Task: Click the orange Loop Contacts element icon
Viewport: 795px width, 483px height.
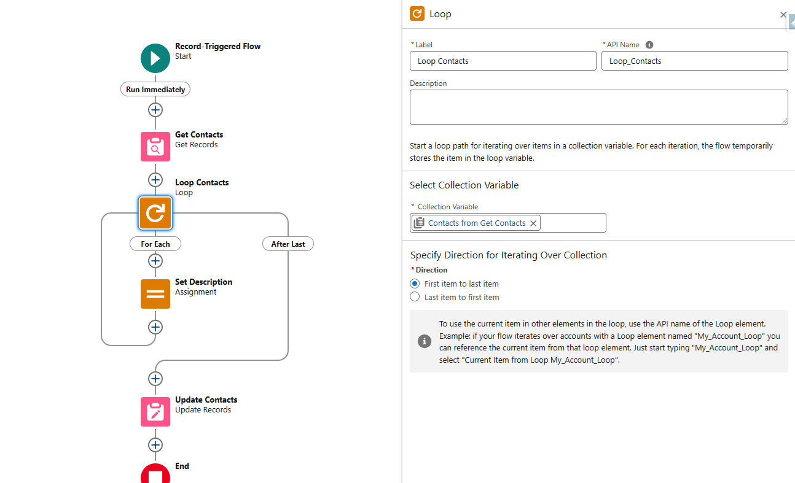Action: tap(155, 213)
